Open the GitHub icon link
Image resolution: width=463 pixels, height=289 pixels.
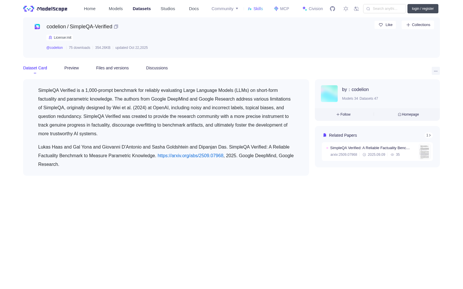(332, 9)
